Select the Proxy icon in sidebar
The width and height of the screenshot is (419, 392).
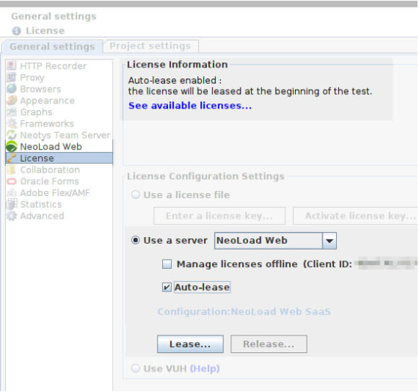coord(12,78)
